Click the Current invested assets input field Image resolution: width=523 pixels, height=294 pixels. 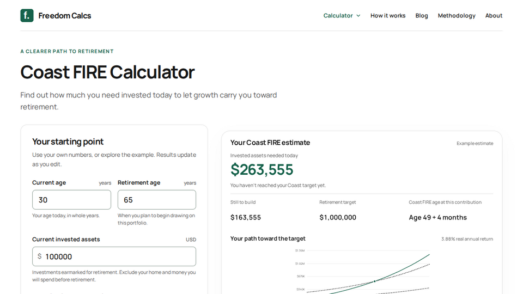tap(114, 256)
